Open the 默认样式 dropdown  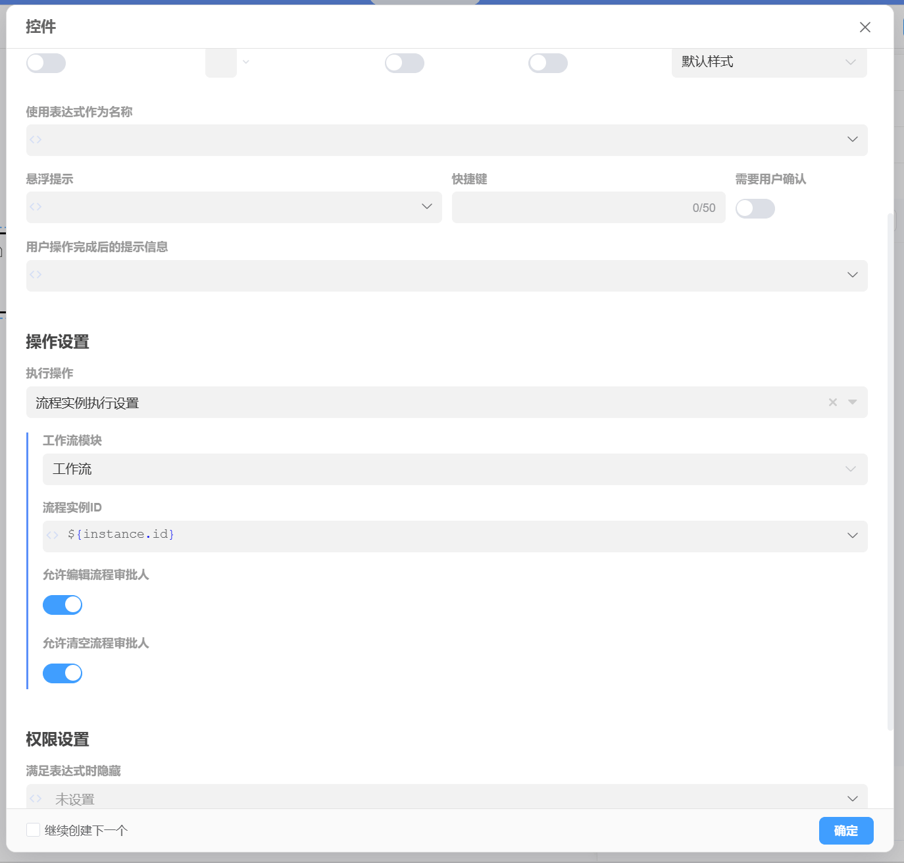coord(768,62)
